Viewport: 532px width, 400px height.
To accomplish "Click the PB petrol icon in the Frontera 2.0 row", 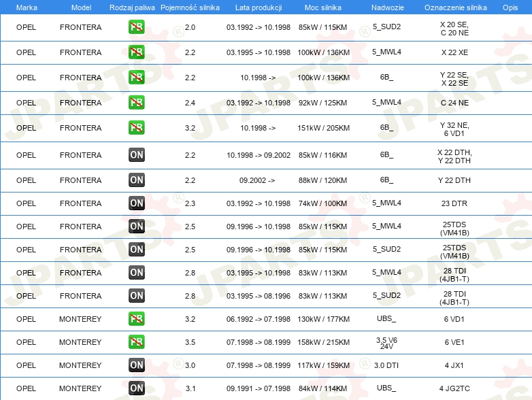I will pyautogui.click(x=136, y=27).
